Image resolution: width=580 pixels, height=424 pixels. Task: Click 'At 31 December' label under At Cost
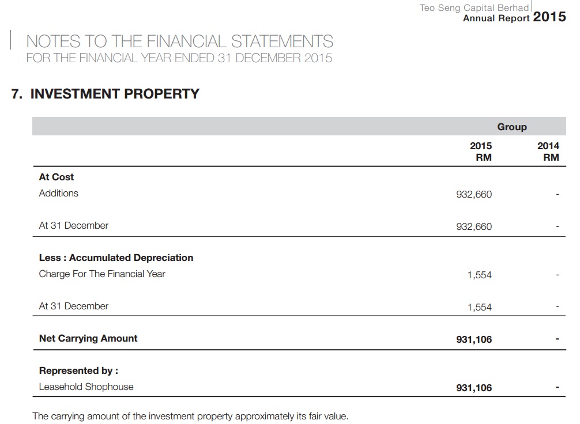click(73, 225)
